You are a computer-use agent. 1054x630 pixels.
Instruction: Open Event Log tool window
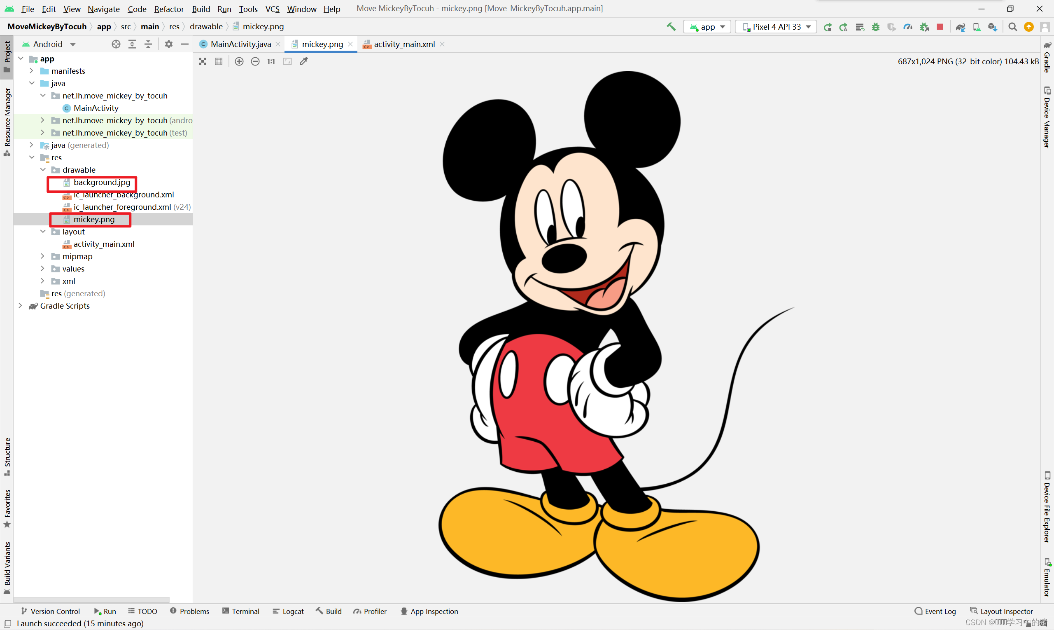[935, 611]
